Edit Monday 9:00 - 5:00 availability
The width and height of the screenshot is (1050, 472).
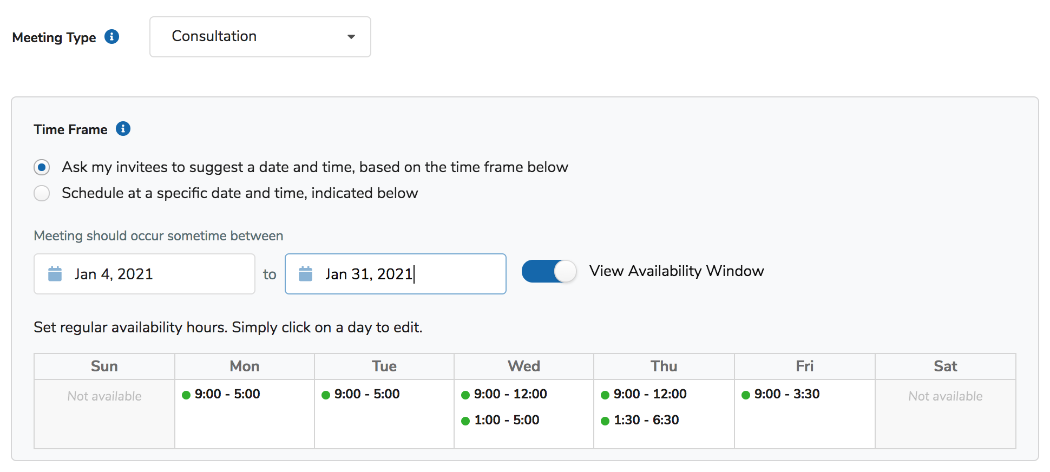(227, 394)
